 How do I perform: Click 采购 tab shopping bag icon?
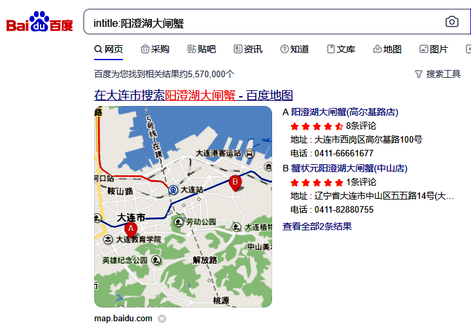[x=145, y=49]
